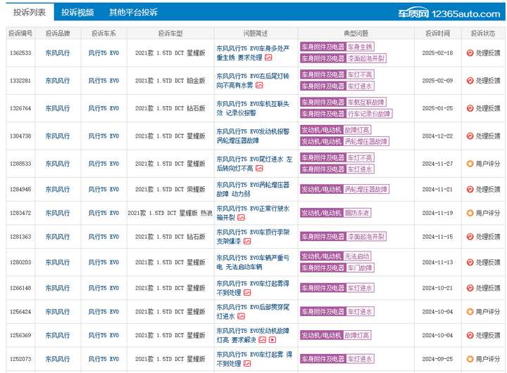Click 用户评分 status text for 1256424
Screen dimensions: 507x373
(x=487, y=312)
